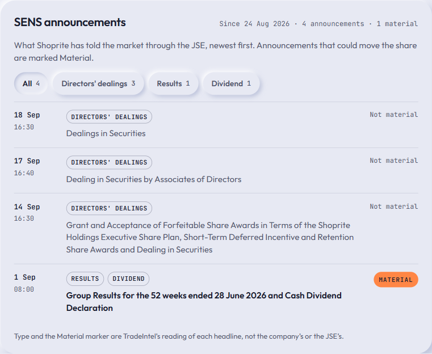Click the Directors' Dealings tag on 18 Sep
The width and height of the screenshot is (432, 354).
point(109,117)
